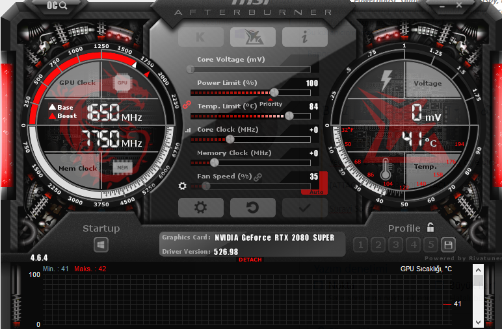Click the Memory Clock offset +0 value
This screenshot has height=329, width=502.
click(313, 153)
